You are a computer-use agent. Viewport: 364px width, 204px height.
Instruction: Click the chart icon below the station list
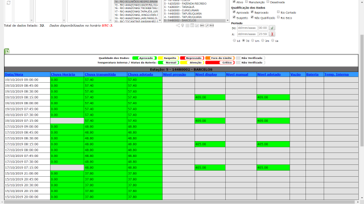pos(197,25)
